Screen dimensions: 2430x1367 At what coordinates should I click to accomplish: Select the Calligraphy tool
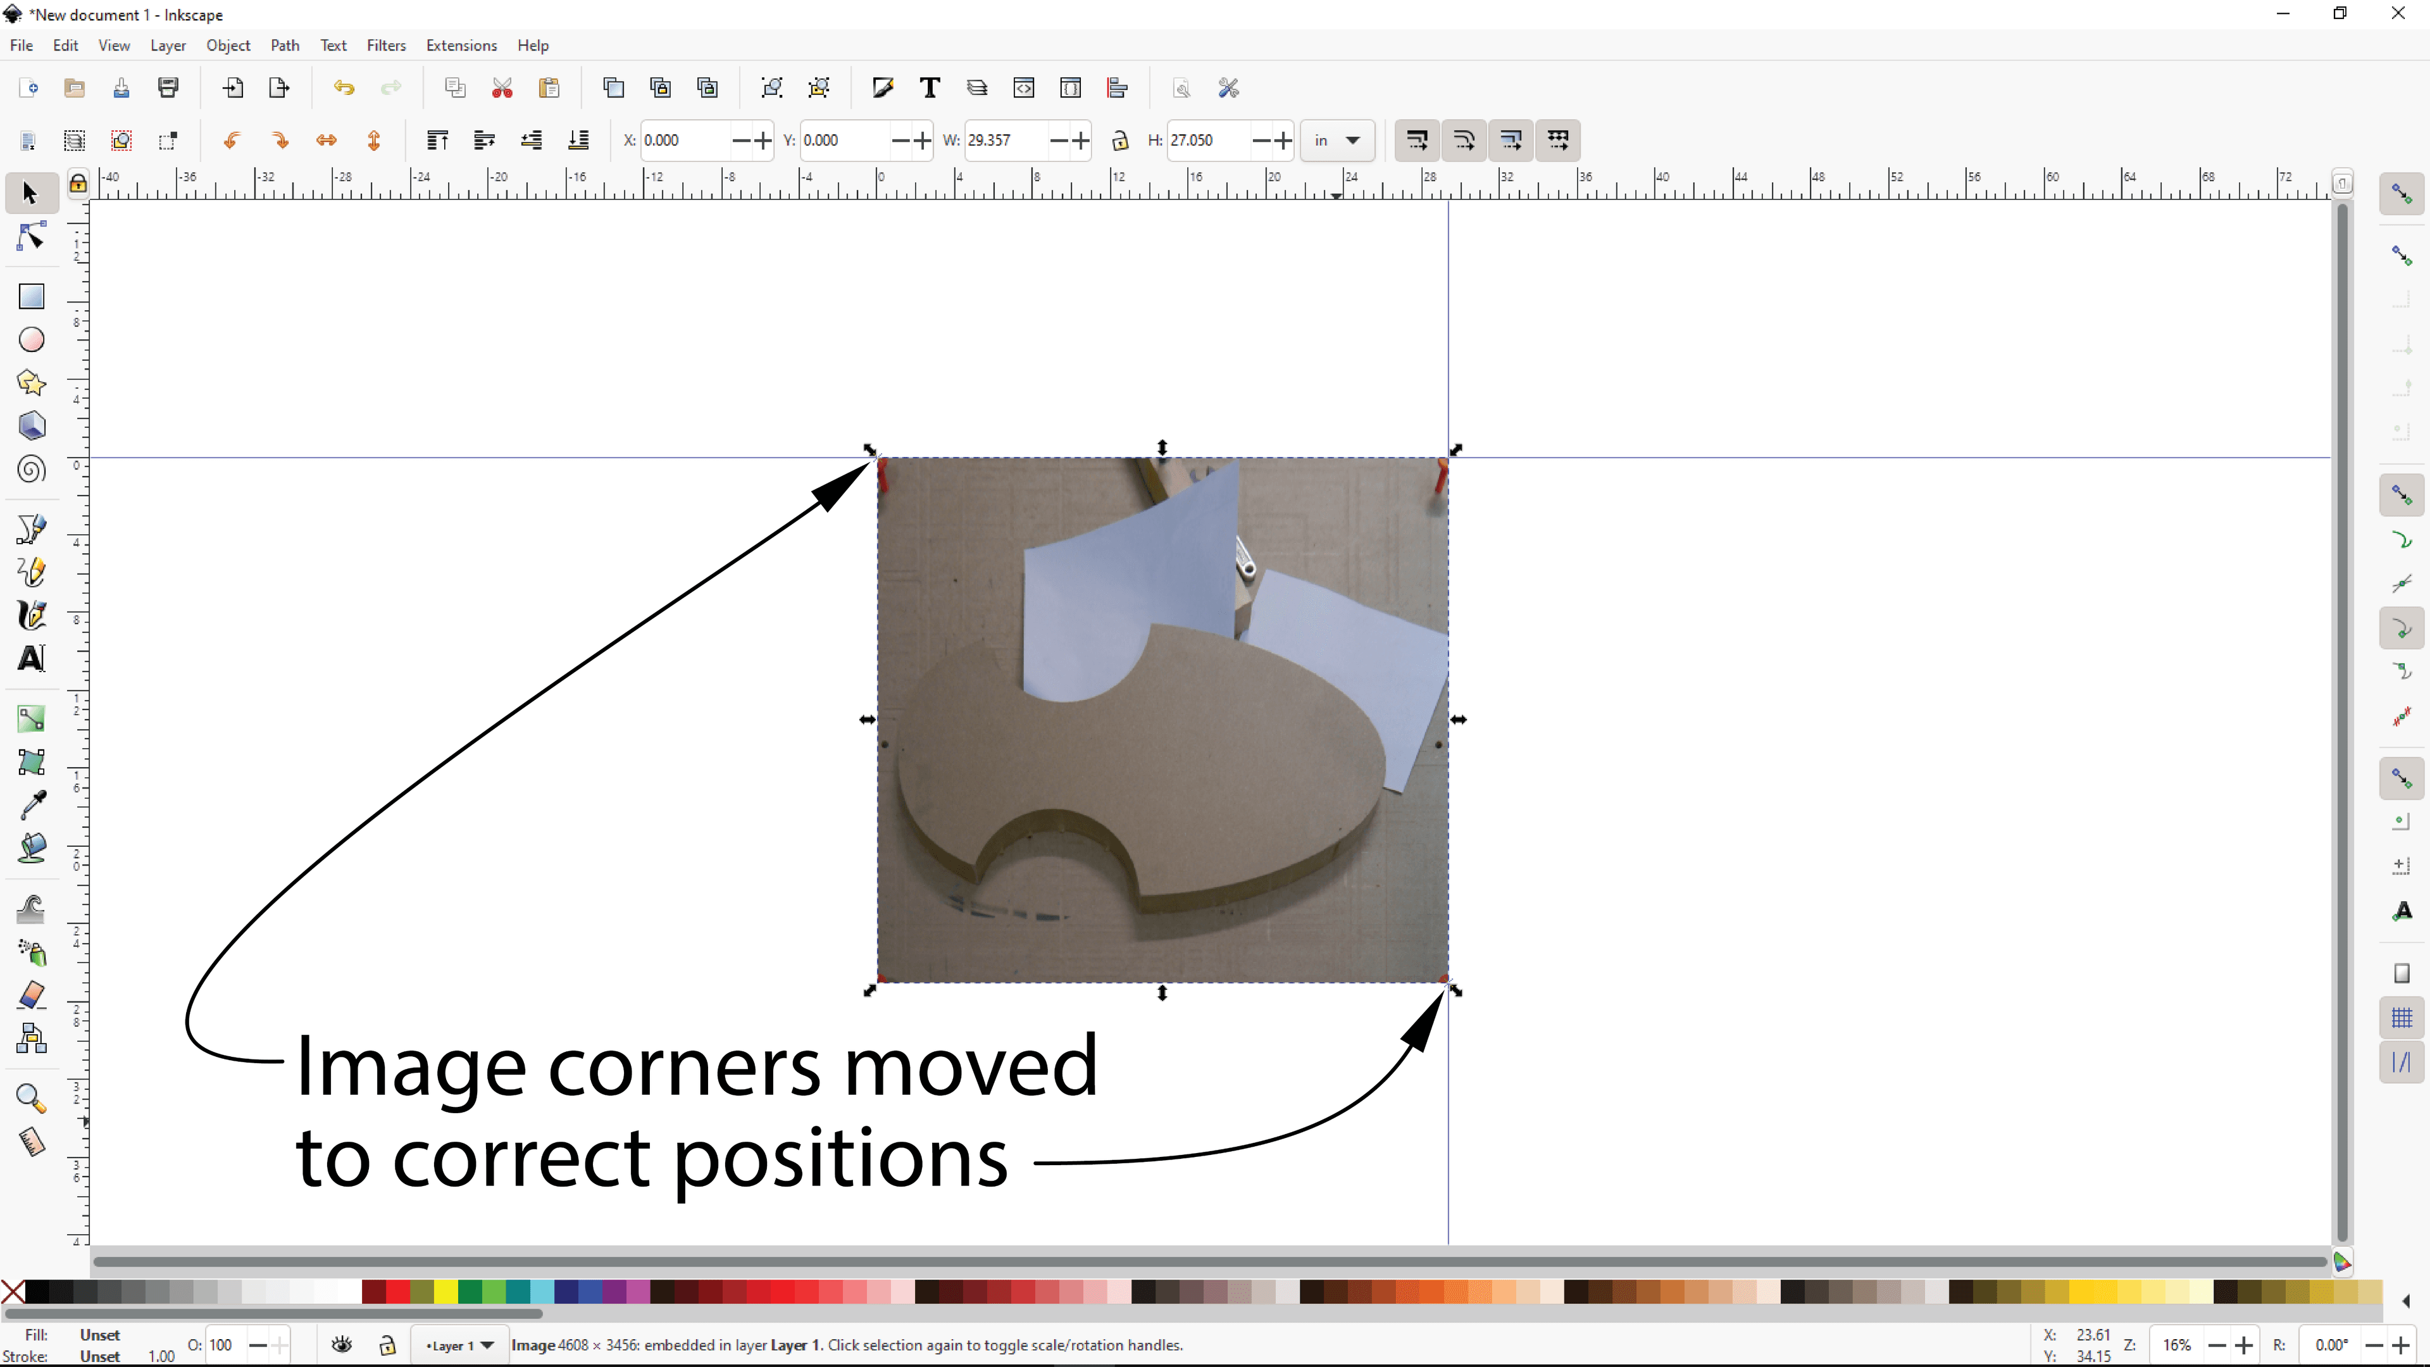tap(31, 615)
